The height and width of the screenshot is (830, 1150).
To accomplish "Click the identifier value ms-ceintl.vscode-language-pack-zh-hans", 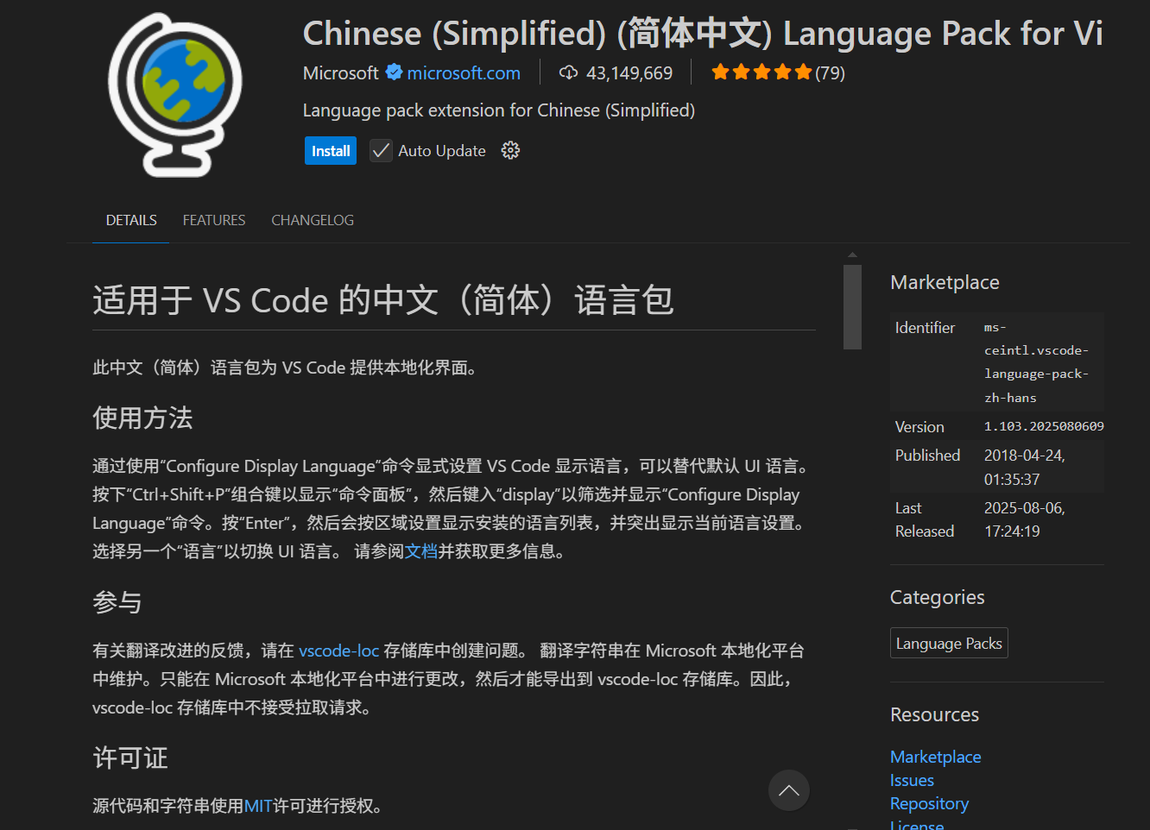I will click(x=1036, y=362).
